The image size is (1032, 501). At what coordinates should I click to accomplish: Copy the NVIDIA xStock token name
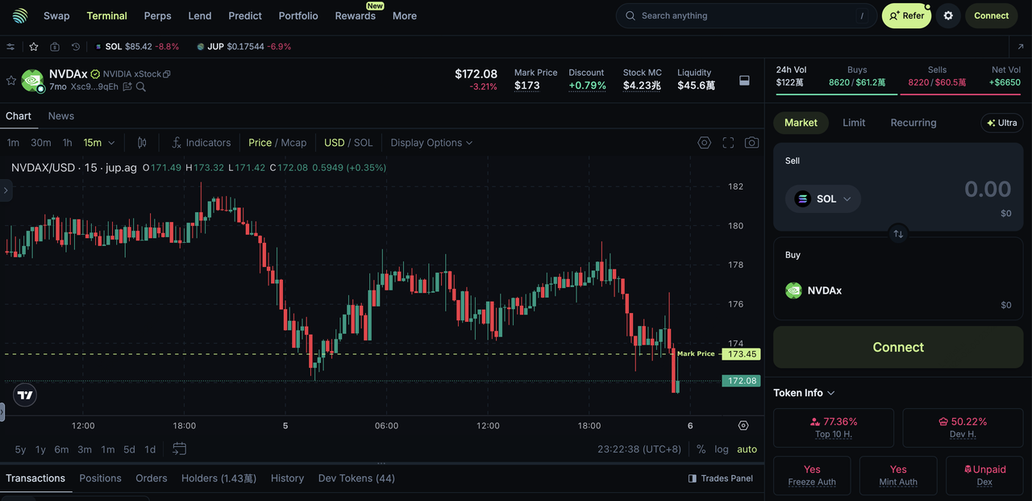(x=167, y=74)
